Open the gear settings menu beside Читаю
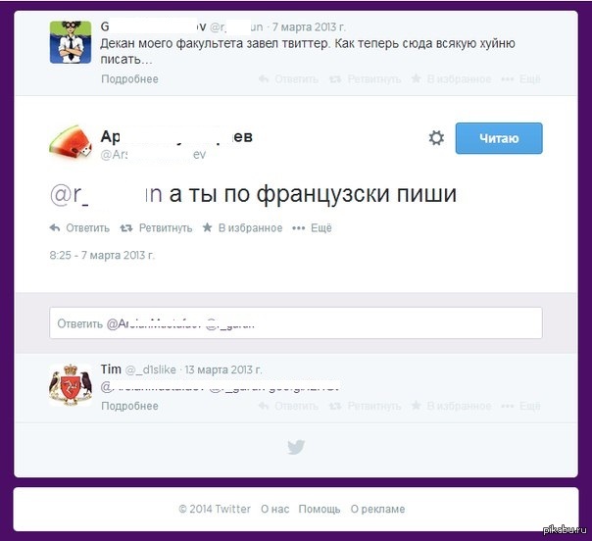 pyautogui.click(x=436, y=138)
